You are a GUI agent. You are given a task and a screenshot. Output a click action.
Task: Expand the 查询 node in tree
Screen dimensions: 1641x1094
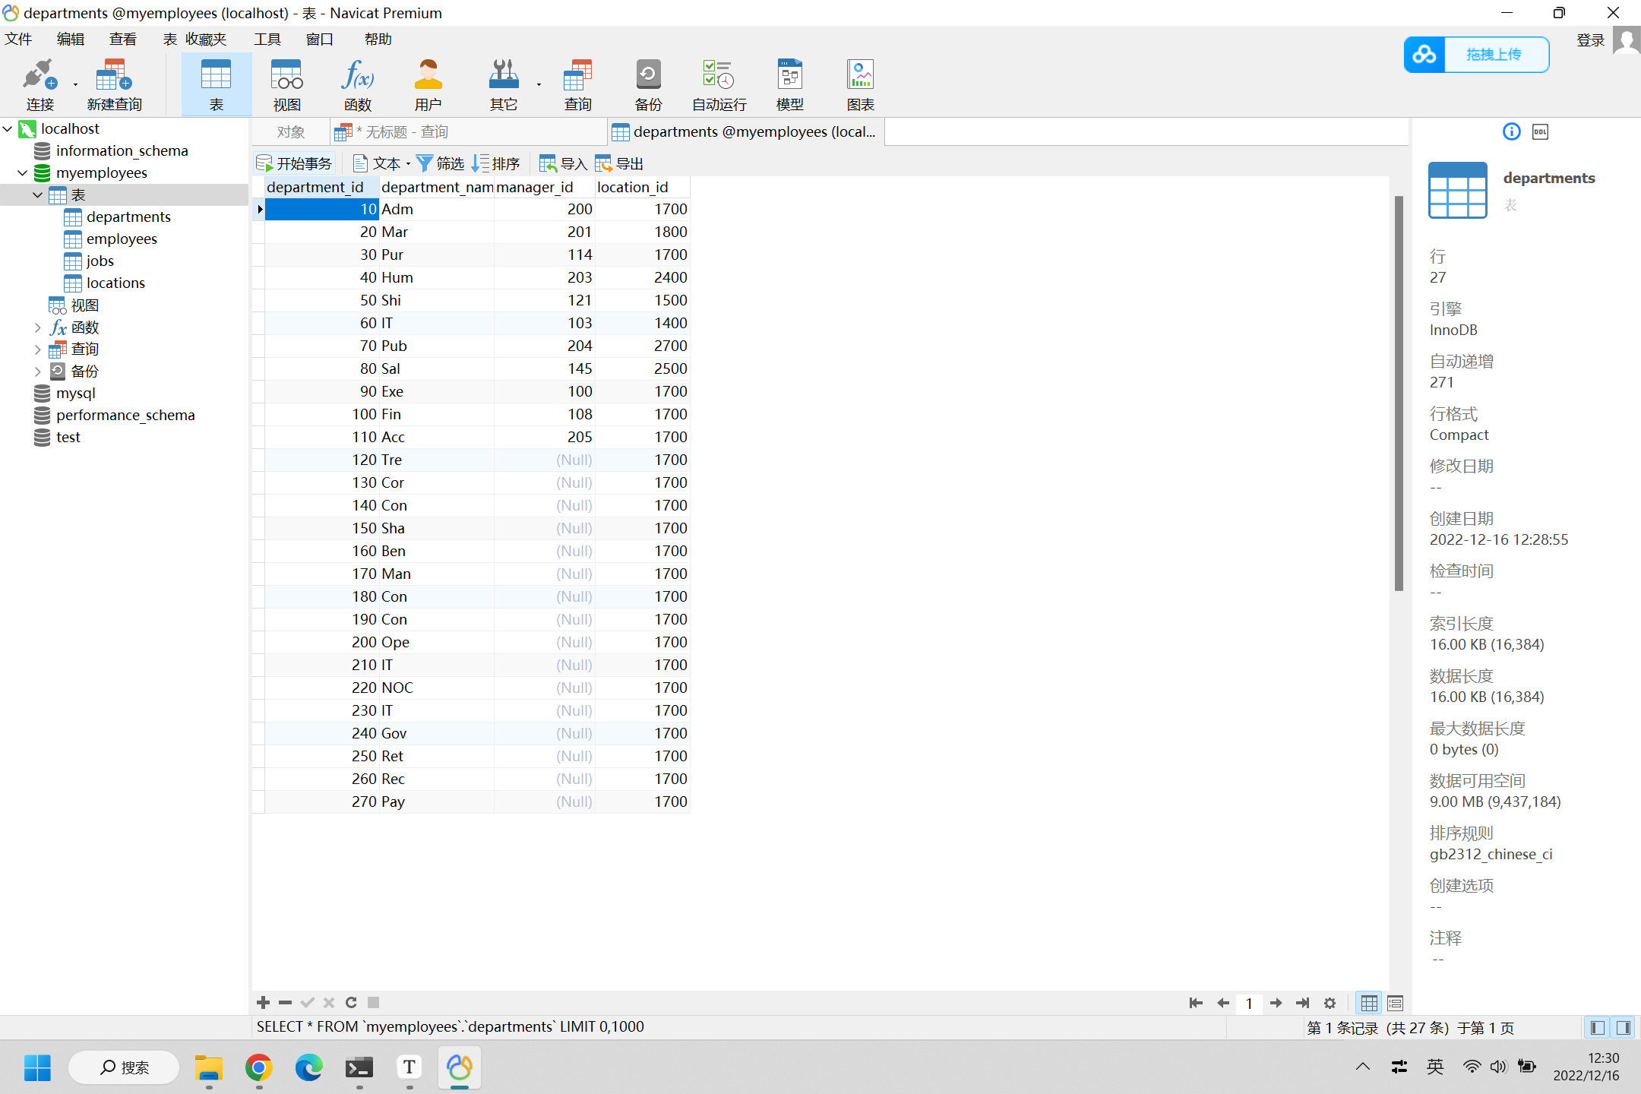tap(37, 349)
